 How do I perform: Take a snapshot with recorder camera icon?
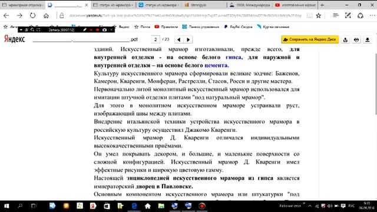pyautogui.click(x=104, y=30)
